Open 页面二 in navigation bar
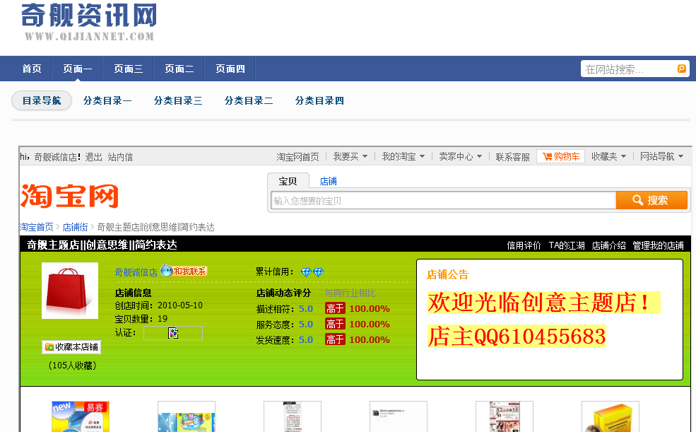 pyautogui.click(x=179, y=69)
